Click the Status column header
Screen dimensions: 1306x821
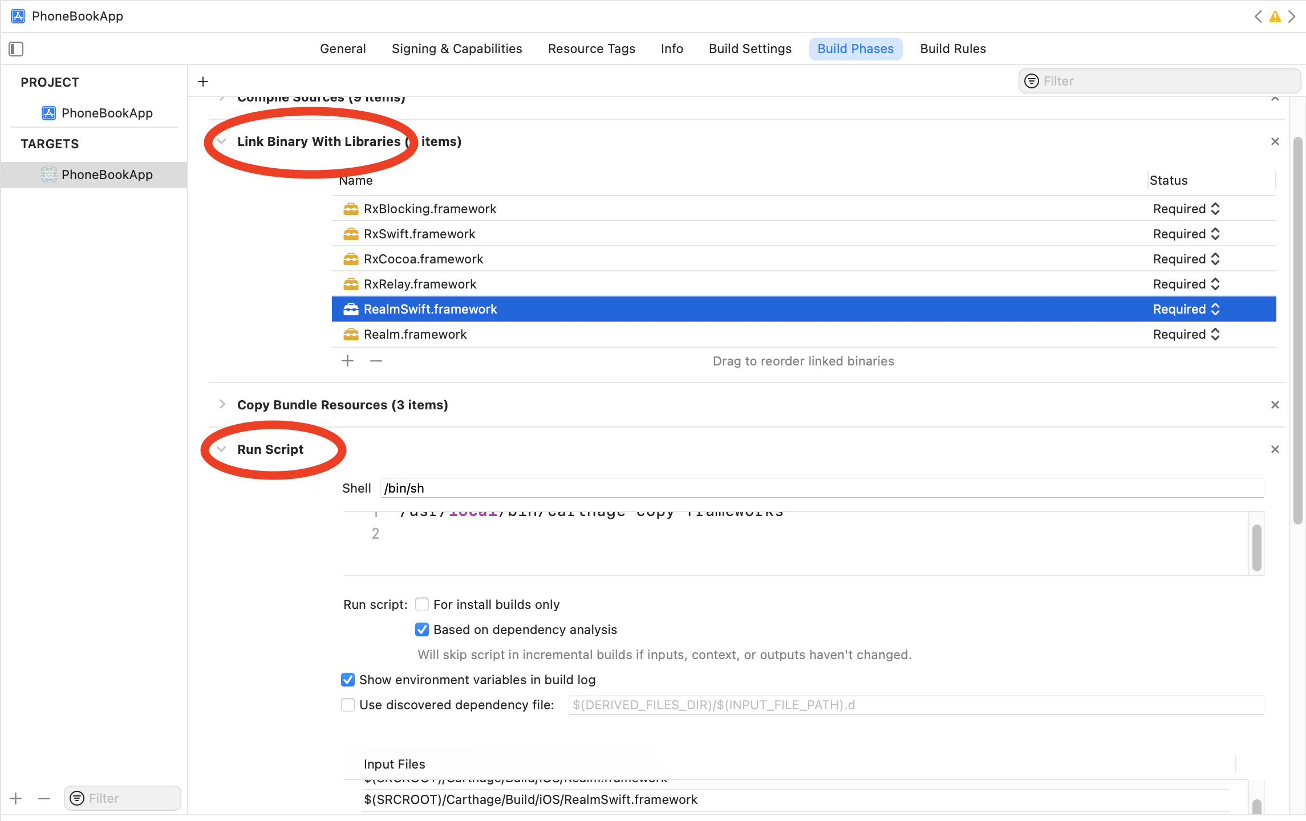pyautogui.click(x=1169, y=180)
